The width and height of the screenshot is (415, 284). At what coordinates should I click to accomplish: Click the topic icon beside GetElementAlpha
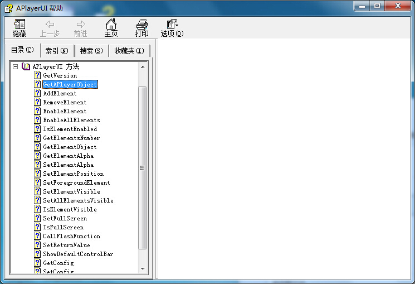coord(37,156)
